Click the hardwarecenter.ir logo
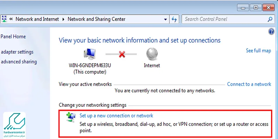This screenshot has height=139, width=278. (x=14, y=125)
